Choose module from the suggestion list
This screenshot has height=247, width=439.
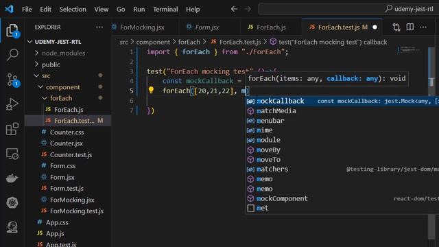point(342,140)
